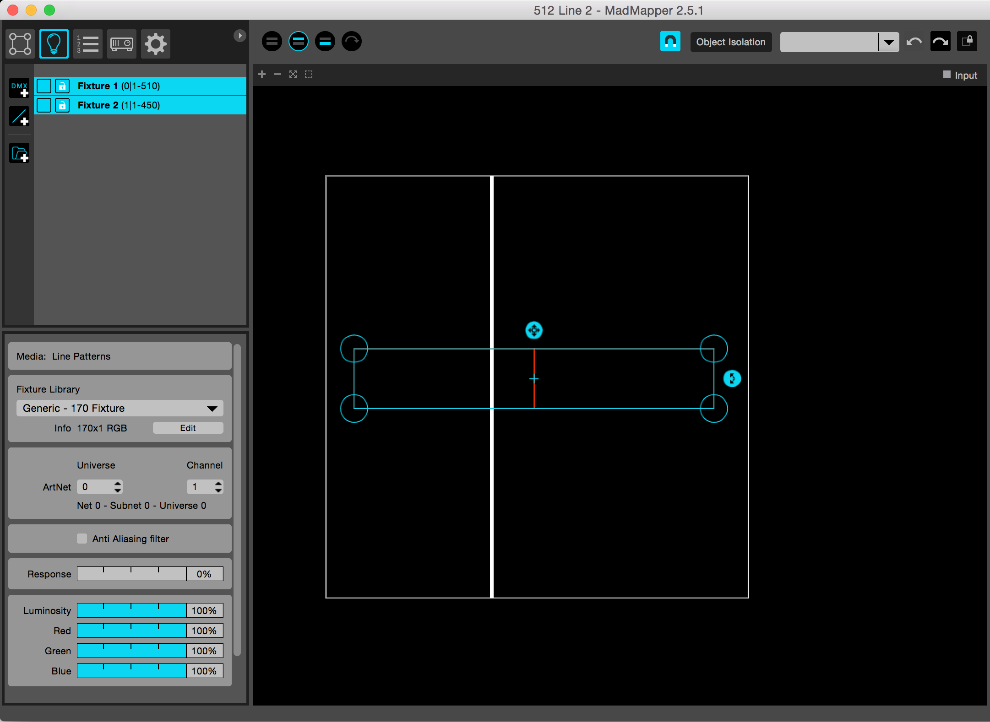Click the ArtNet Universe input field
Viewport: 990px width, 722px height.
(94, 487)
